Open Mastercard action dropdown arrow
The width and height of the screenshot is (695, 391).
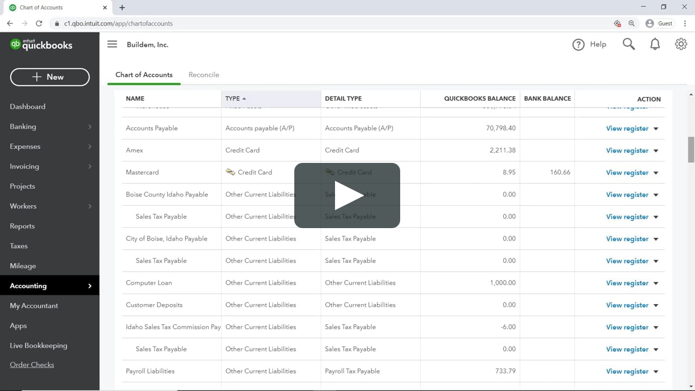[656, 173]
